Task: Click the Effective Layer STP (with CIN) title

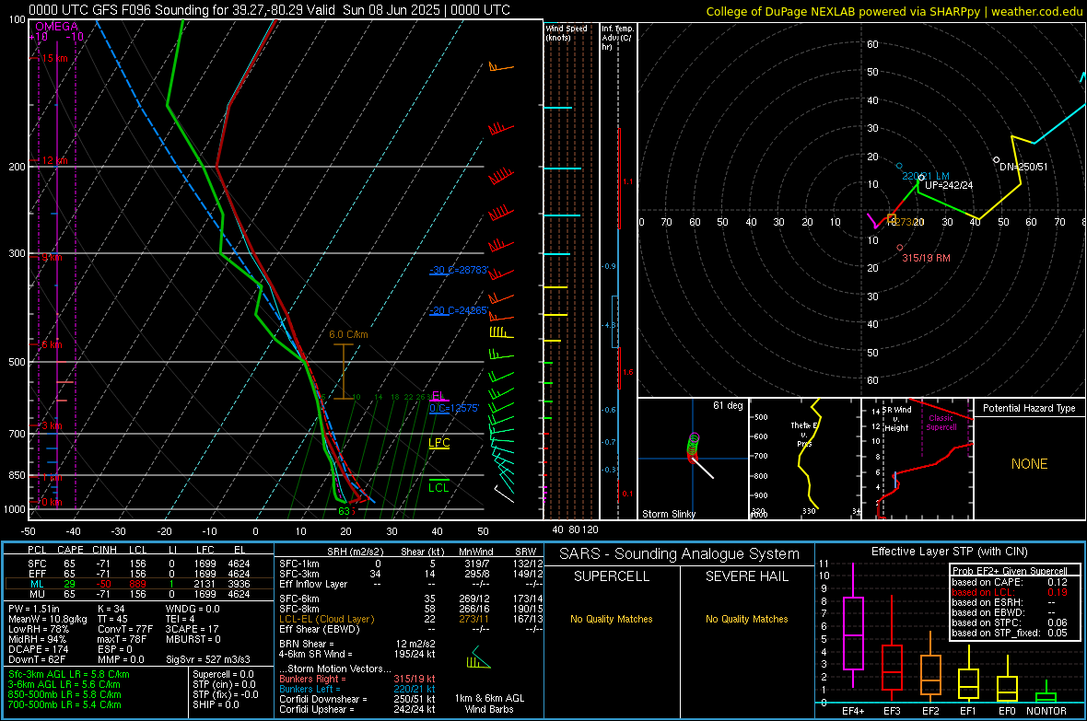Action: [949, 552]
